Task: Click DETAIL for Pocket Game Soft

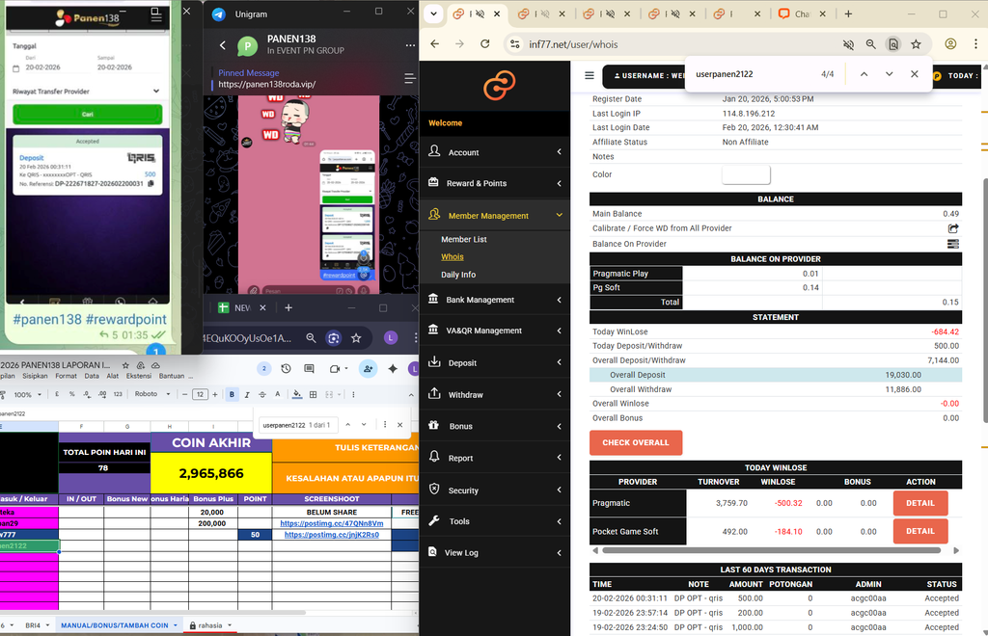Action: coord(919,531)
